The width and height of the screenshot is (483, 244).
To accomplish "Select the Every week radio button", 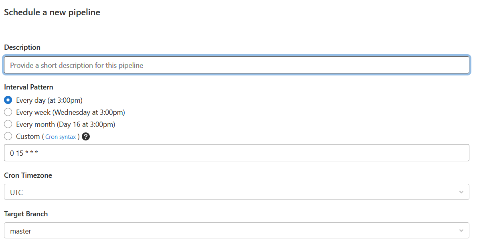I will coord(8,112).
